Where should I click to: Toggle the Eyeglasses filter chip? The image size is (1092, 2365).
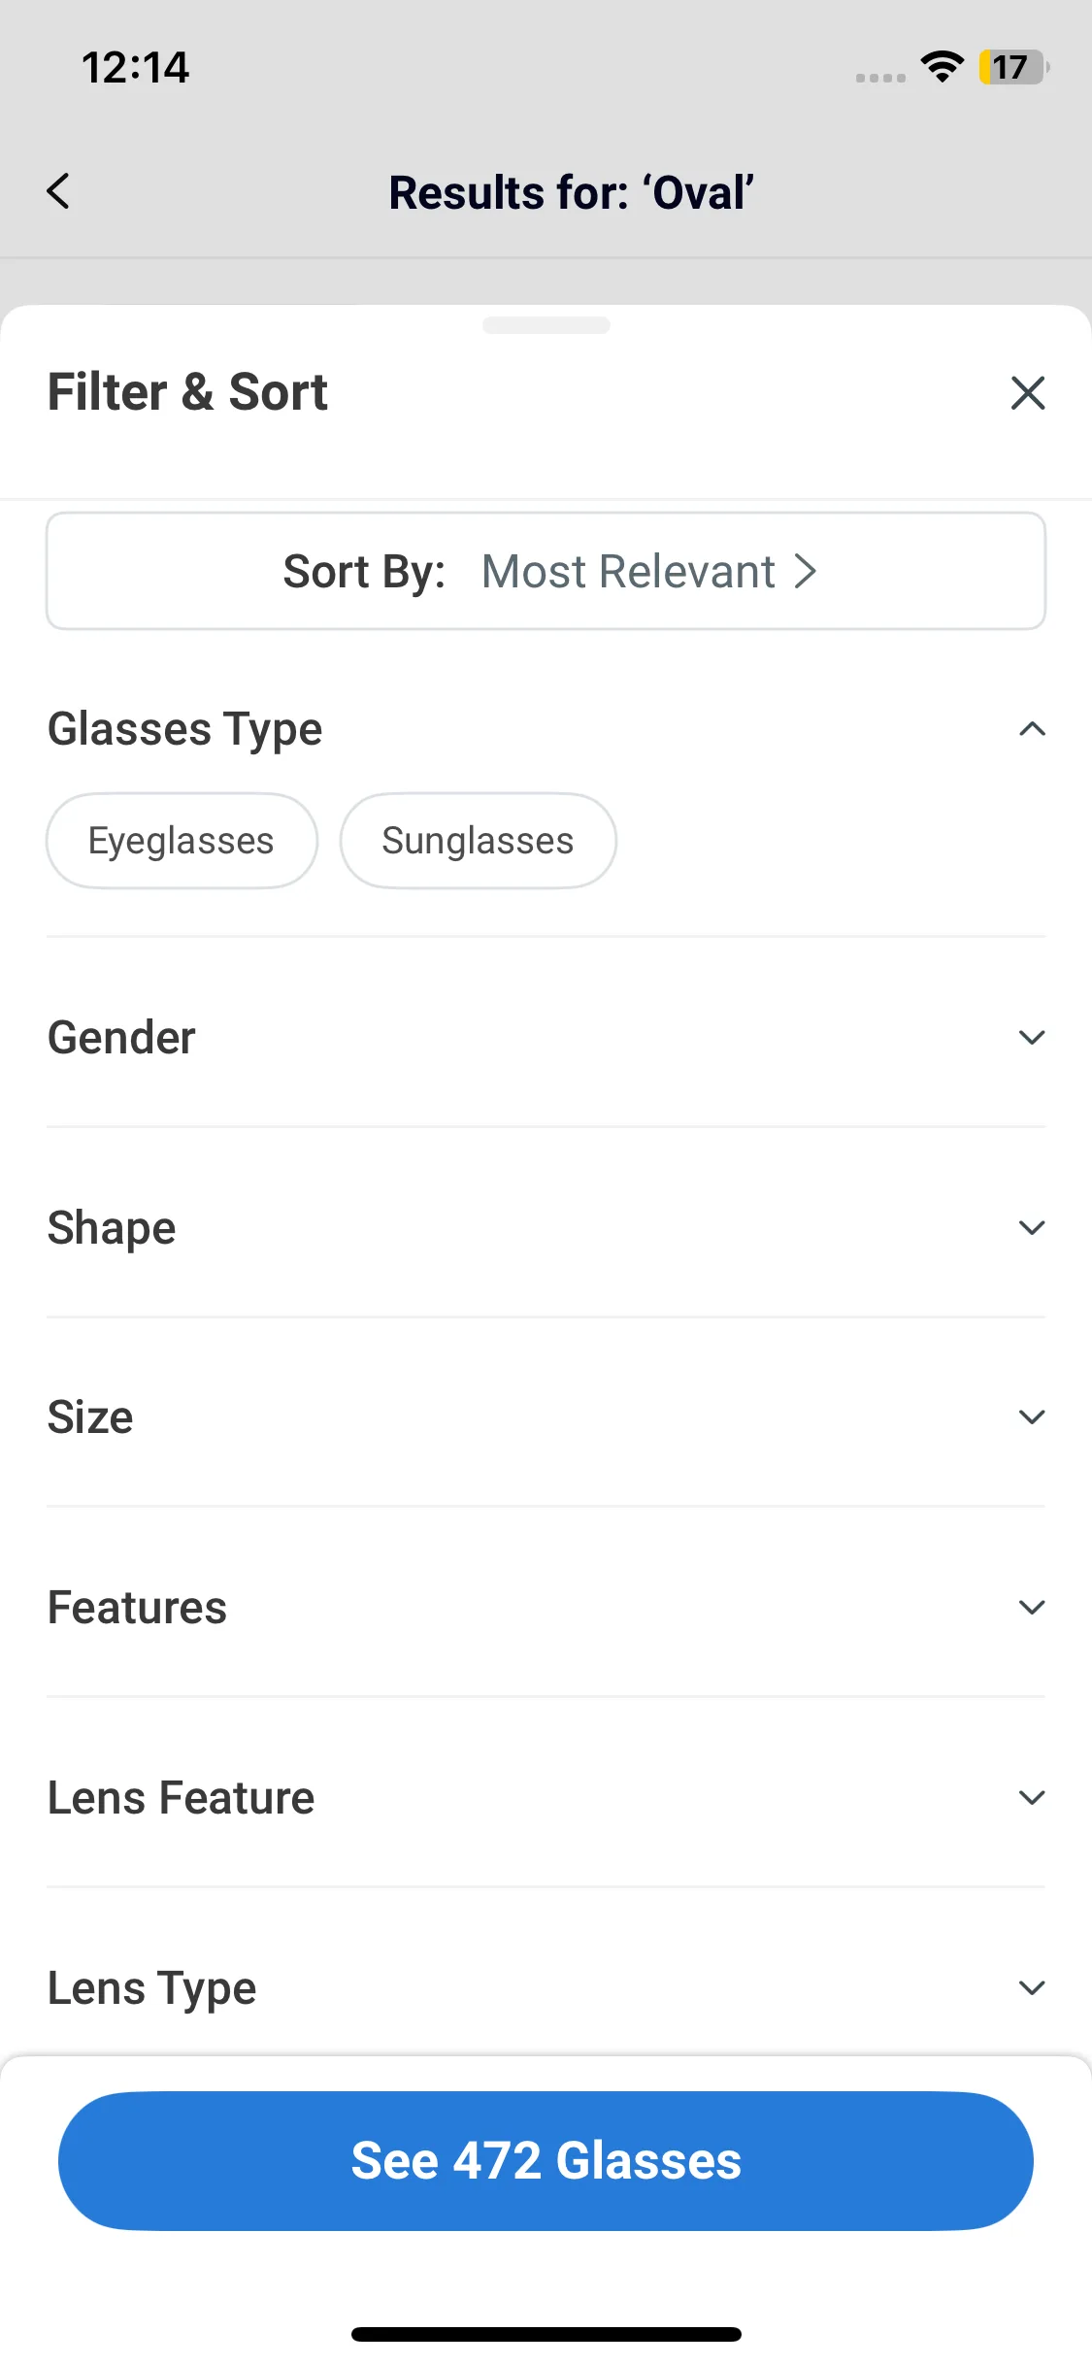coord(182,841)
